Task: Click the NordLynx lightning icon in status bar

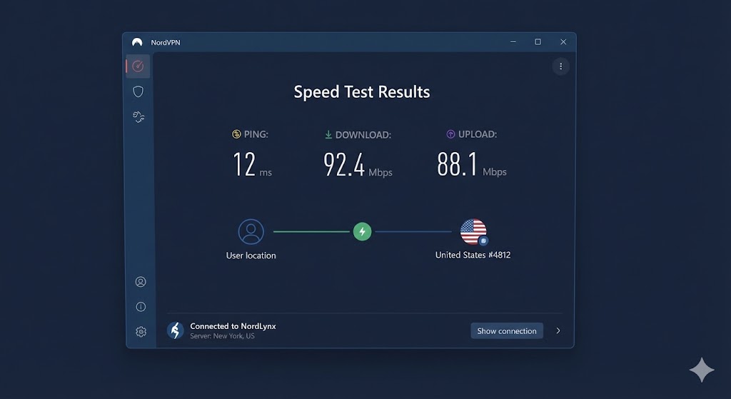Action: (176, 330)
